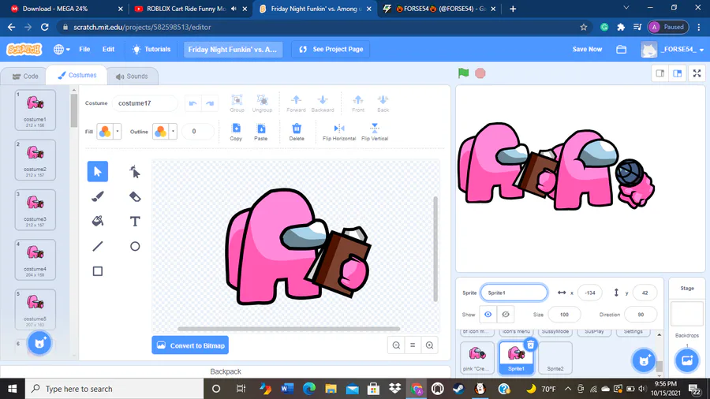
Task: Open the language globe menu
Action: (x=61, y=50)
